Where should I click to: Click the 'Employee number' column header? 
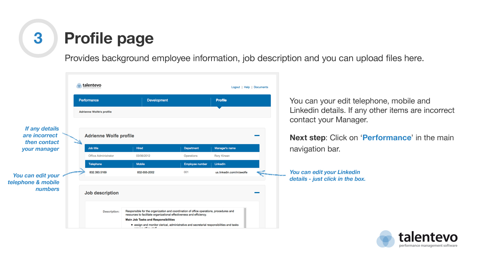195,164
